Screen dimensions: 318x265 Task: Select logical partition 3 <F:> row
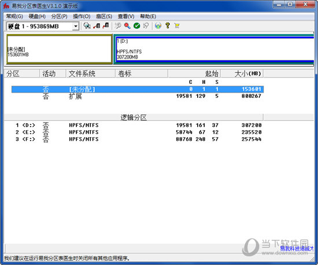click(x=138, y=139)
